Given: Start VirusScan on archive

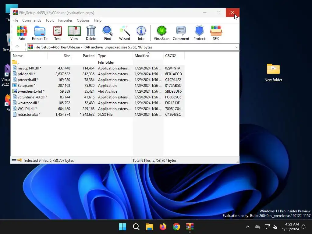Looking at the screenshot, I should pos(161,33).
